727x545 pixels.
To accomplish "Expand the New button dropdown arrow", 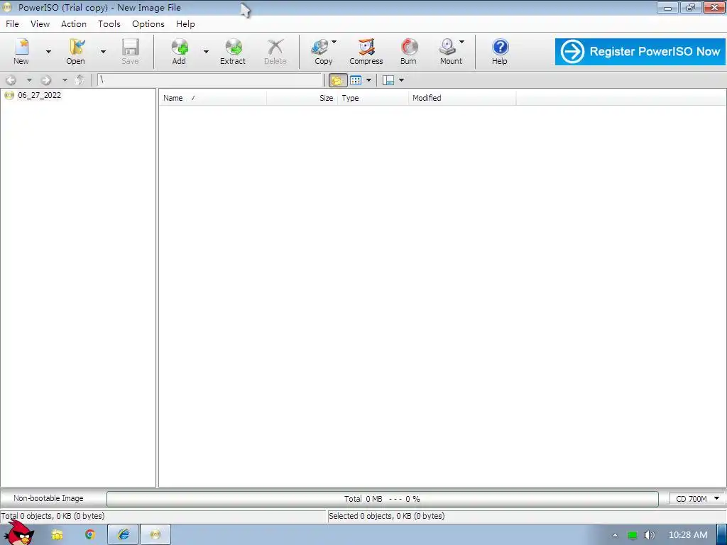I will (49, 51).
